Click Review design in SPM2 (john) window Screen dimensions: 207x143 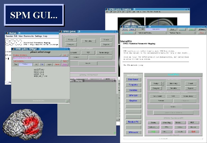click(104, 52)
